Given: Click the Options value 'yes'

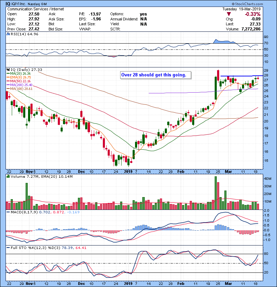Looking at the screenshot, I should point(143,14).
